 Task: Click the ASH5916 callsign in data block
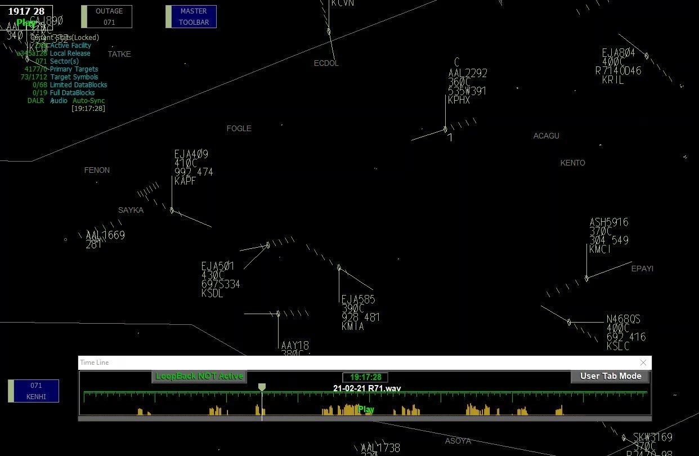pyautogui.click(x=609, y=222)
